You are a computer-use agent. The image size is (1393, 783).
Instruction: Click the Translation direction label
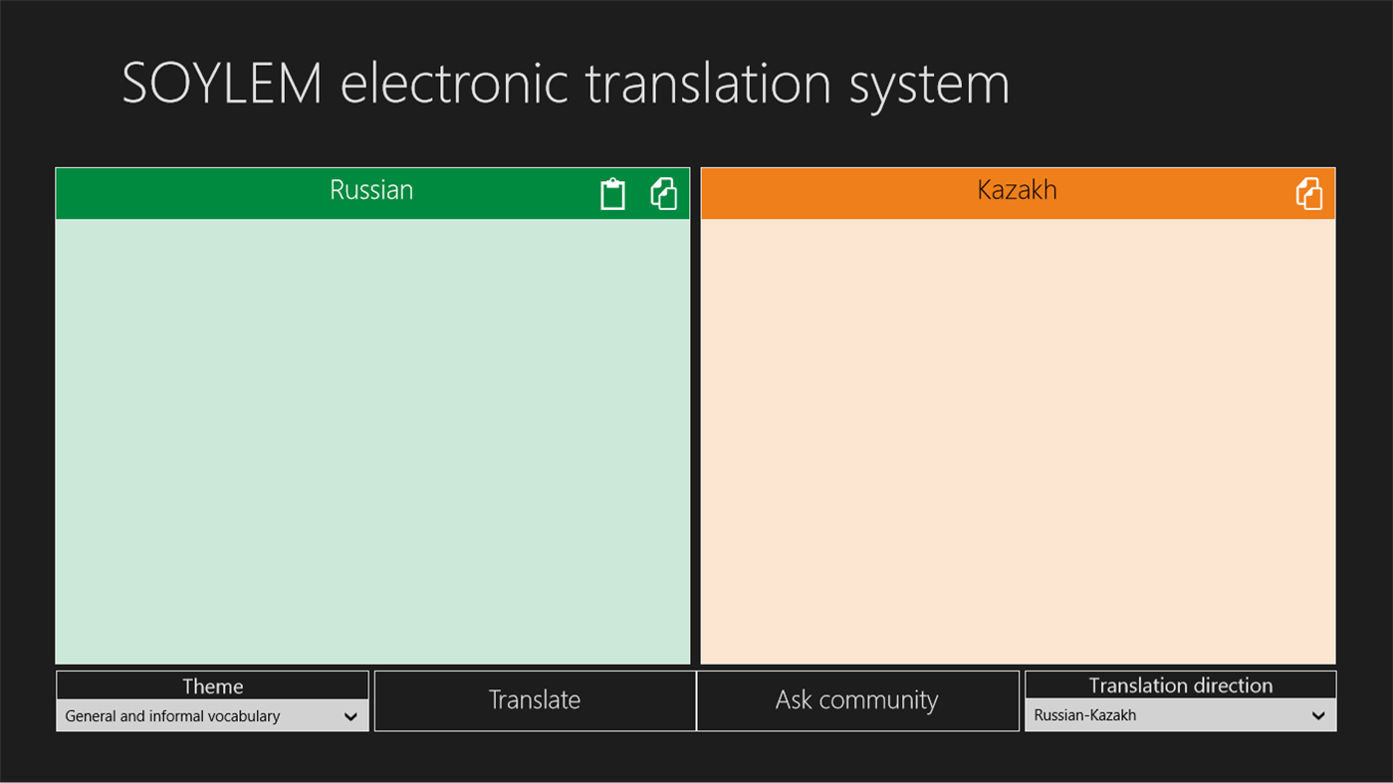[x=1180, y=685]
